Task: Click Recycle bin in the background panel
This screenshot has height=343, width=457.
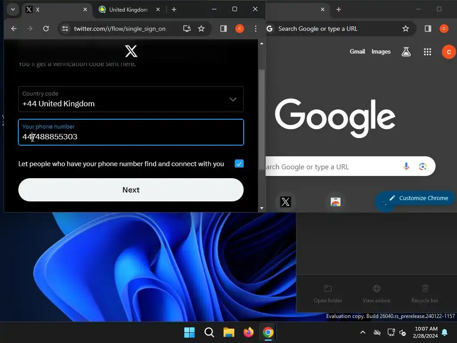Action: click(x=425, y=294)
